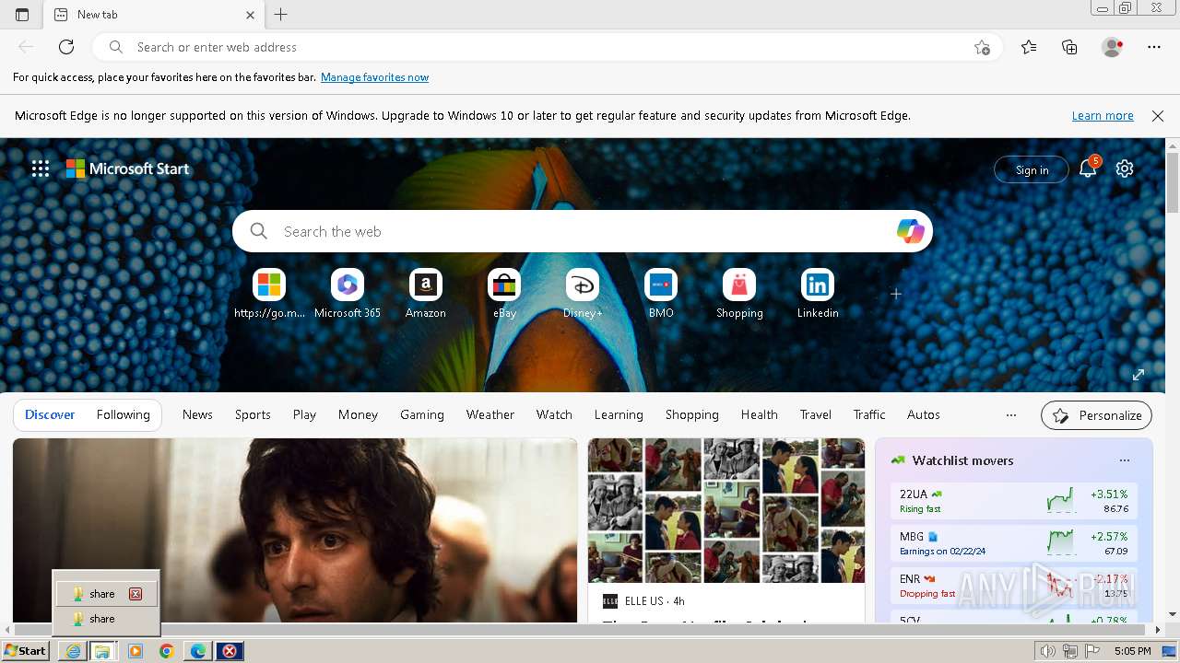
Task: Switch to the Discover feed tab
Action: tap(50, 415)
